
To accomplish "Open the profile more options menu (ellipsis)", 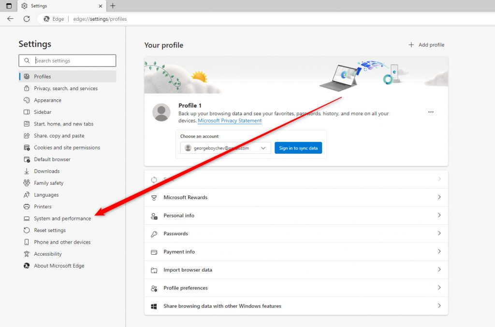I will [431, 111].
